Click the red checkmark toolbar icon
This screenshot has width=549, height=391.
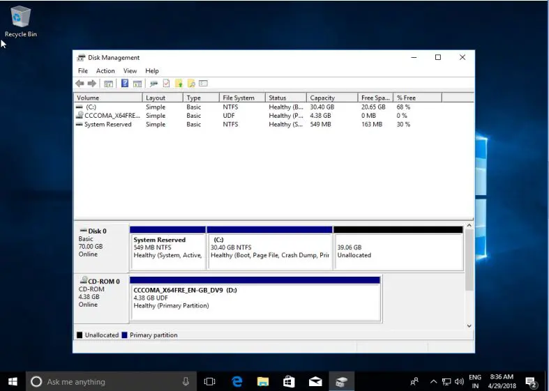[x=166, y=84]
